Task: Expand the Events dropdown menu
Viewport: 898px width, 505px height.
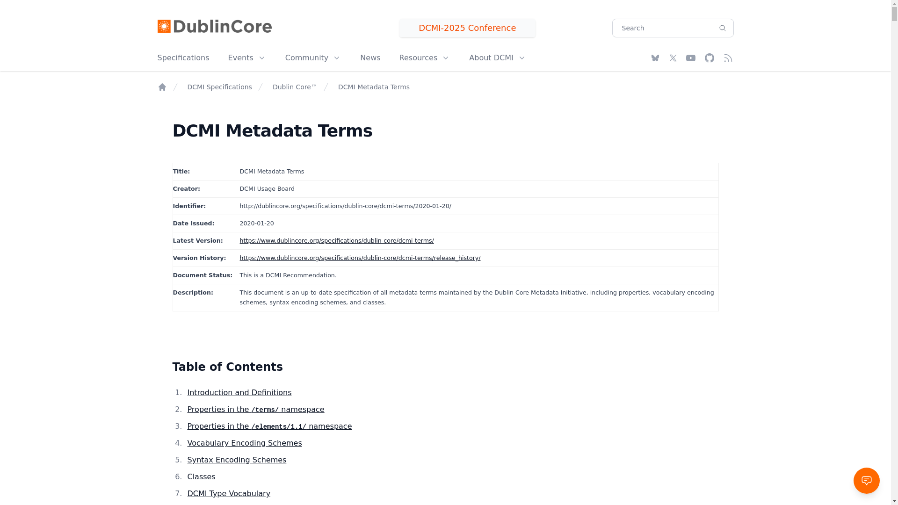Action: [x=246, y=58]
